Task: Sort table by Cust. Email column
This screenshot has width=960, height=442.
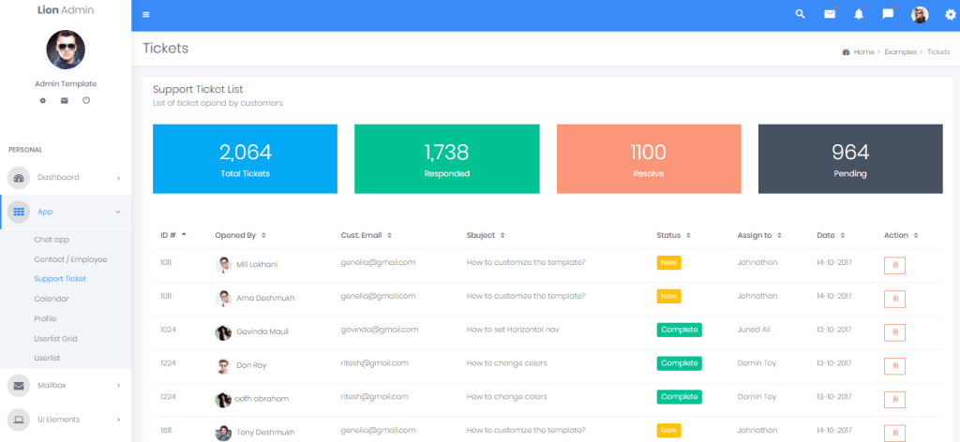Action: [367, 235]
